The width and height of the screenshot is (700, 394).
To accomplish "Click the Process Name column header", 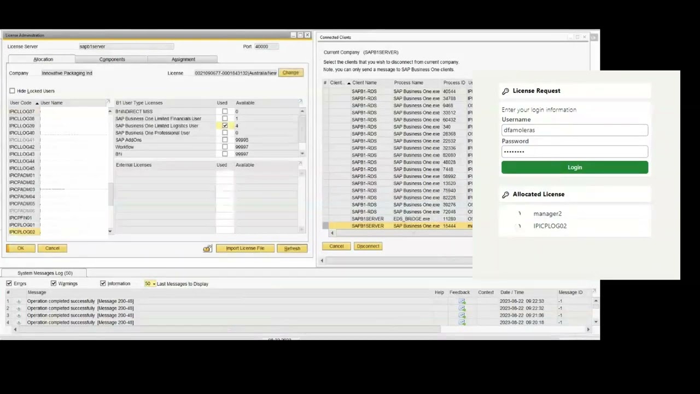I will 409,83.
